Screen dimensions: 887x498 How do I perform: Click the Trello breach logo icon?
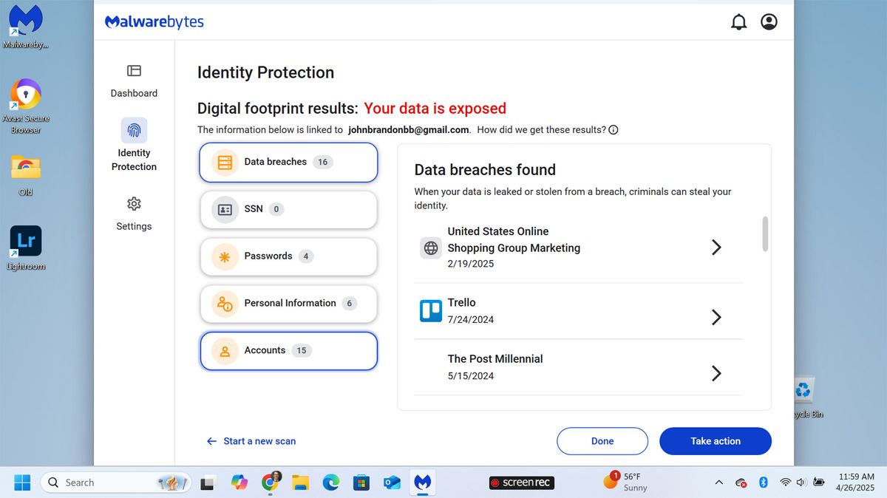tap(430, 310)
